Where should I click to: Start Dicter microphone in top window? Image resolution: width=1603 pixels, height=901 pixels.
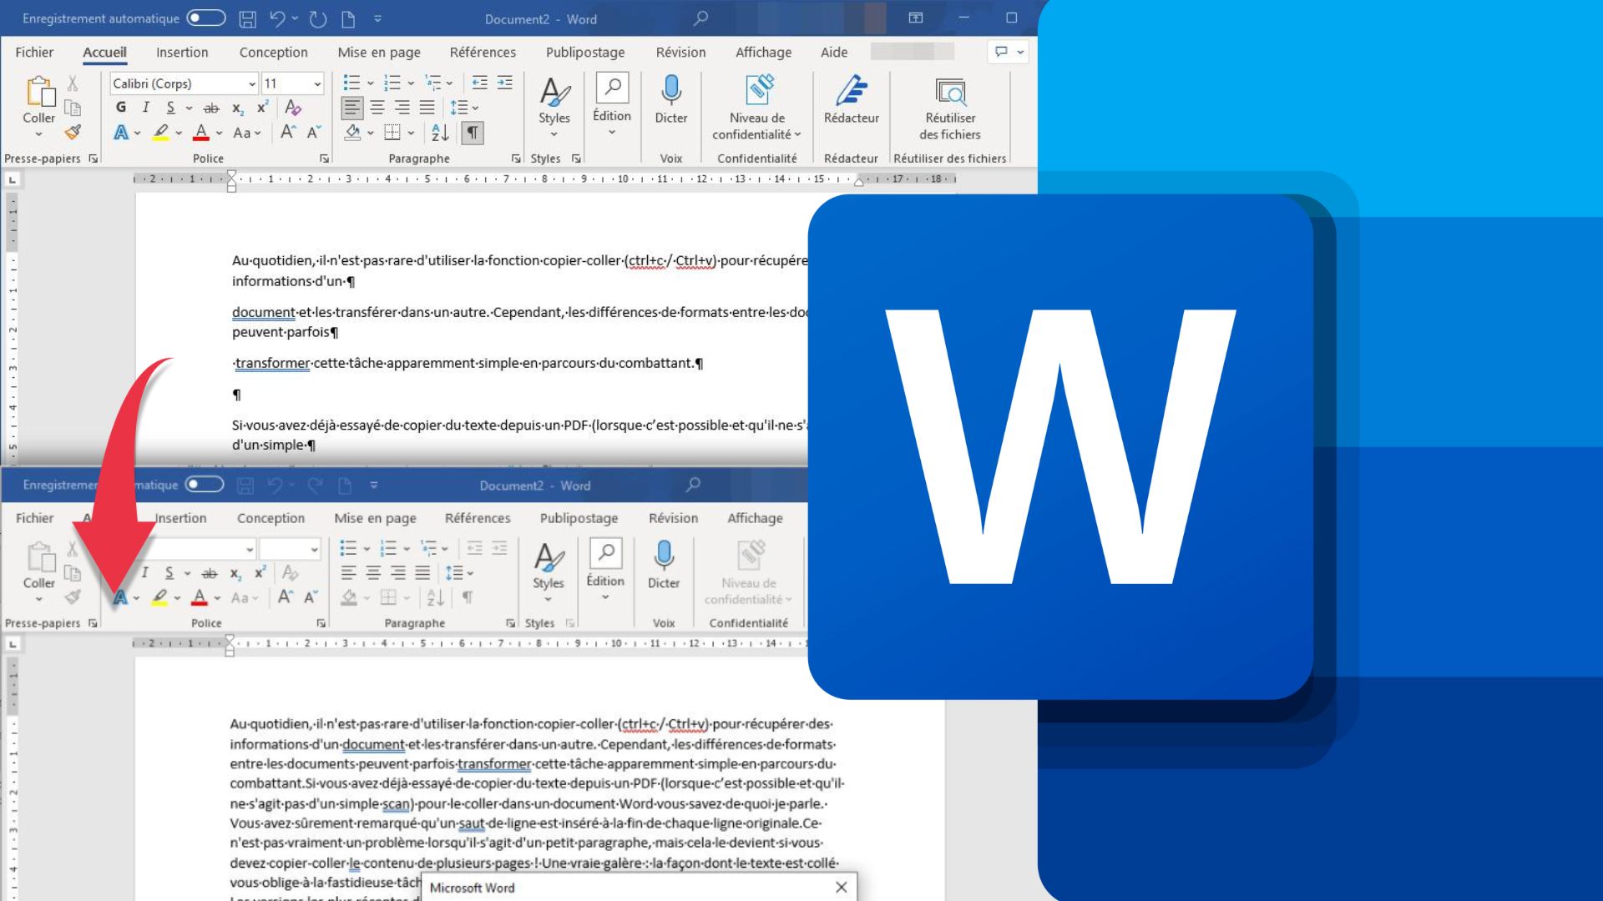[671, 98]
